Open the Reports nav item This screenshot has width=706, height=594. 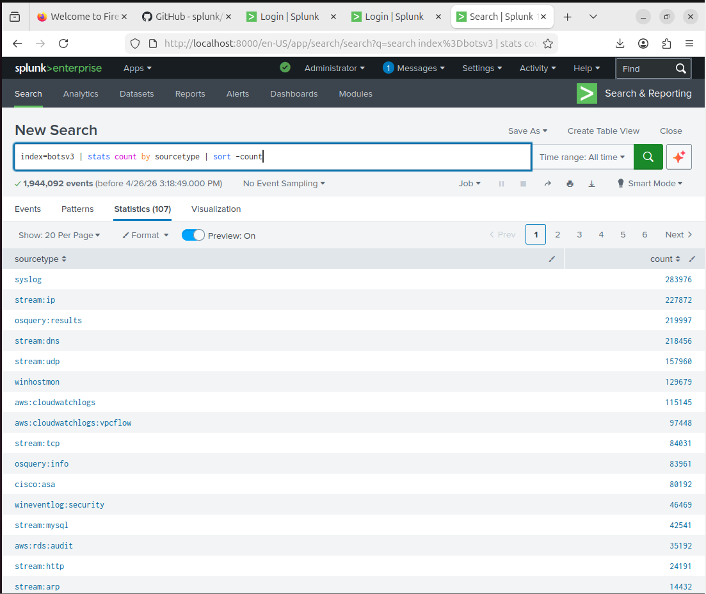190,93
